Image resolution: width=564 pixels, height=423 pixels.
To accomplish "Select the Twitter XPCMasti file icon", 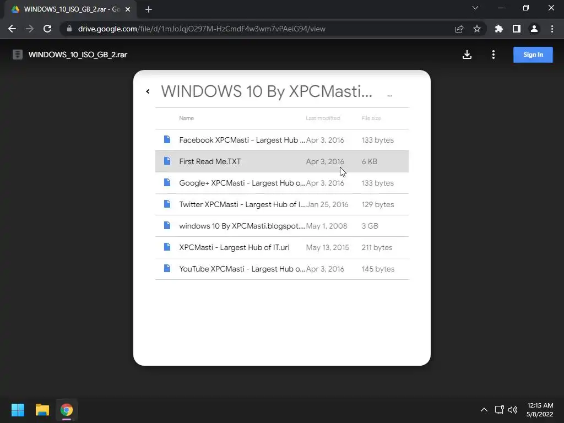I will click(167, 204).
